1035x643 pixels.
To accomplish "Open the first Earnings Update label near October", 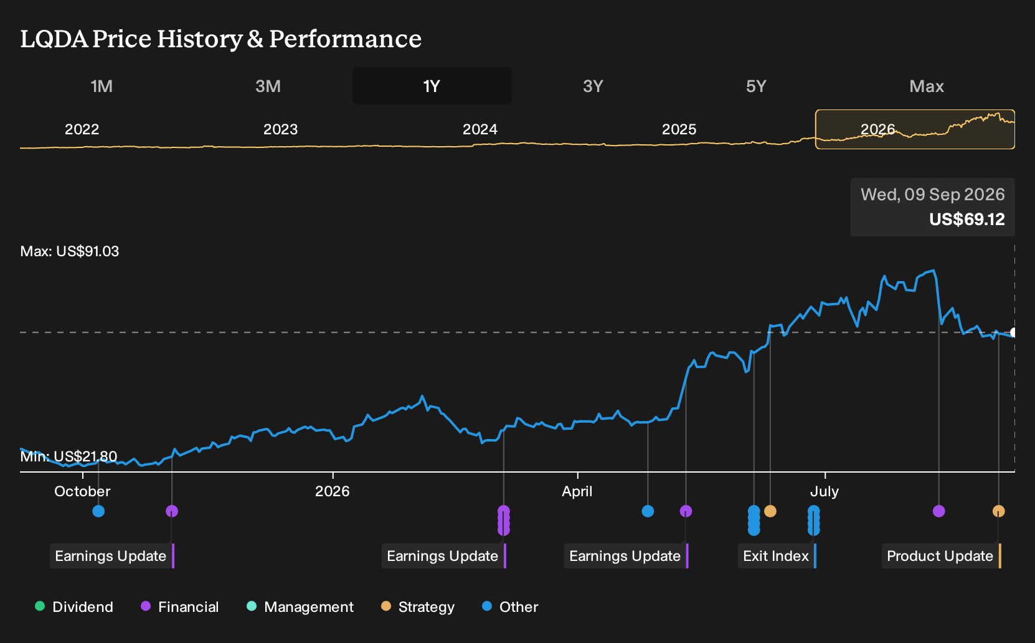I will tap(112, 556).
